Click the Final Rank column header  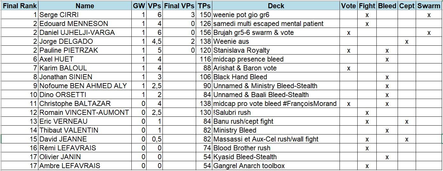[x=20, y=6]
